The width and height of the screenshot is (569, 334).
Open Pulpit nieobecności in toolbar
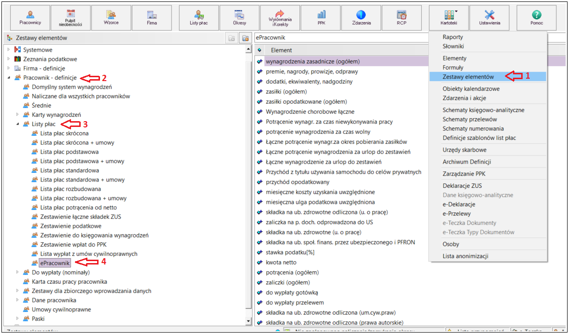click(71, 18)
